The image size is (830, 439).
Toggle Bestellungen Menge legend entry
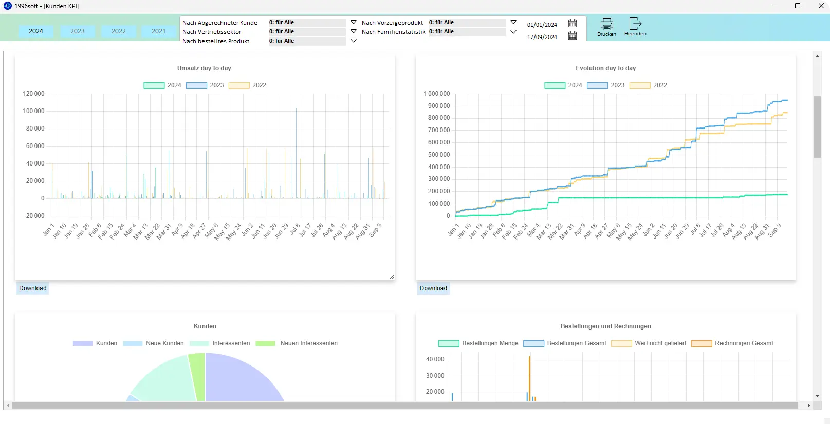pyautogui.click(x=478, y=343)
